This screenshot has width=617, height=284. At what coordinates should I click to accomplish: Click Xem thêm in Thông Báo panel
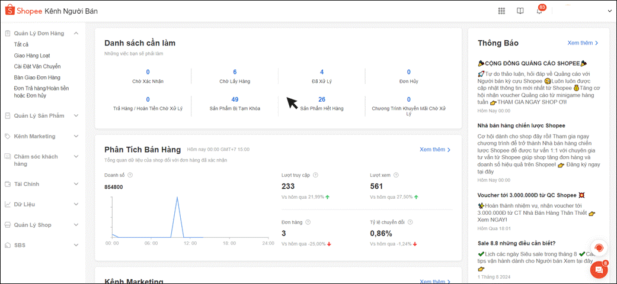(x=583, y=43)
